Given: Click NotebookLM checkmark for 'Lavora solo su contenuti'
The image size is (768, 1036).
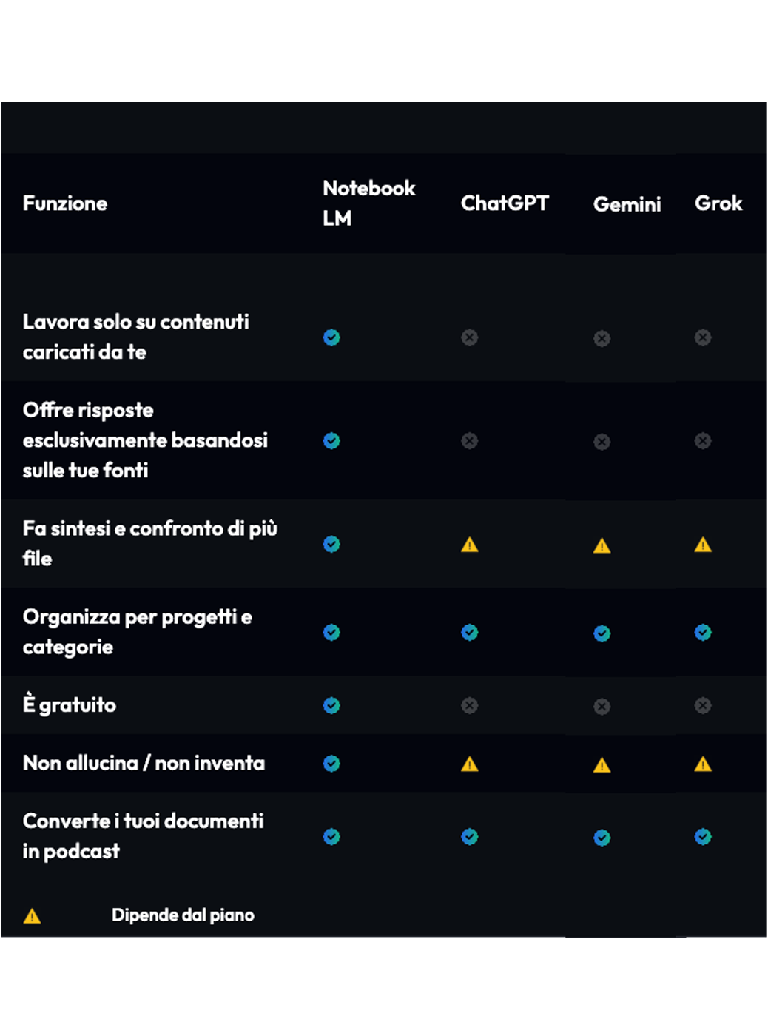Looking at the screenshot, I should tap(331, 337).
